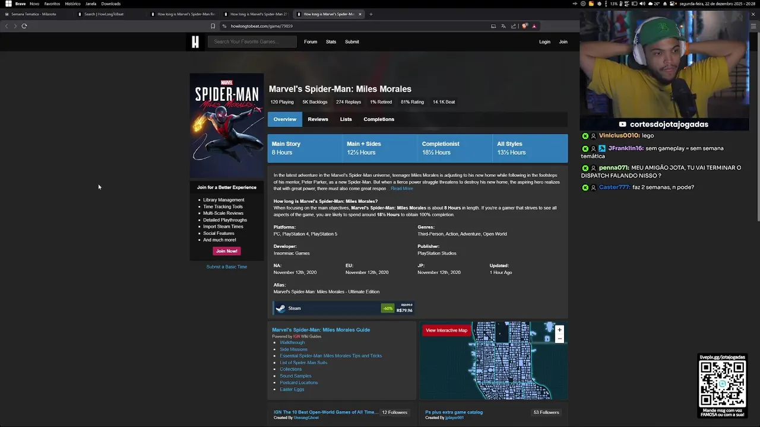Image resolution: width=760 pixels, height=427 pixels.
Task: Open the Sound Samples guide link
Action: coord(296,376)
